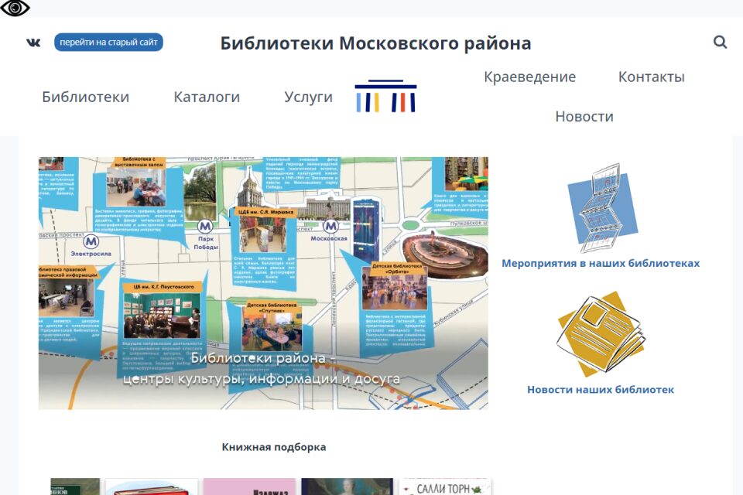Screen dimensions: 743x495
Task: Select the Новости menu item
Action: [584, 117]
